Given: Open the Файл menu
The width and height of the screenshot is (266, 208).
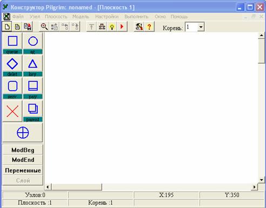Looking at the screenshot, I should 18,17.
